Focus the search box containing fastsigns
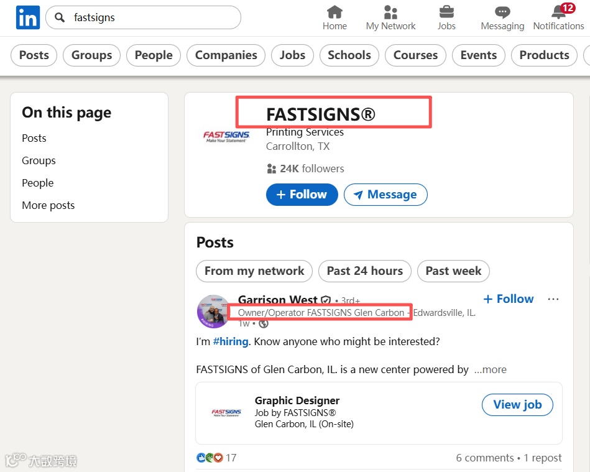The width and height of the screenshot is (590, 472). (143, 17)
